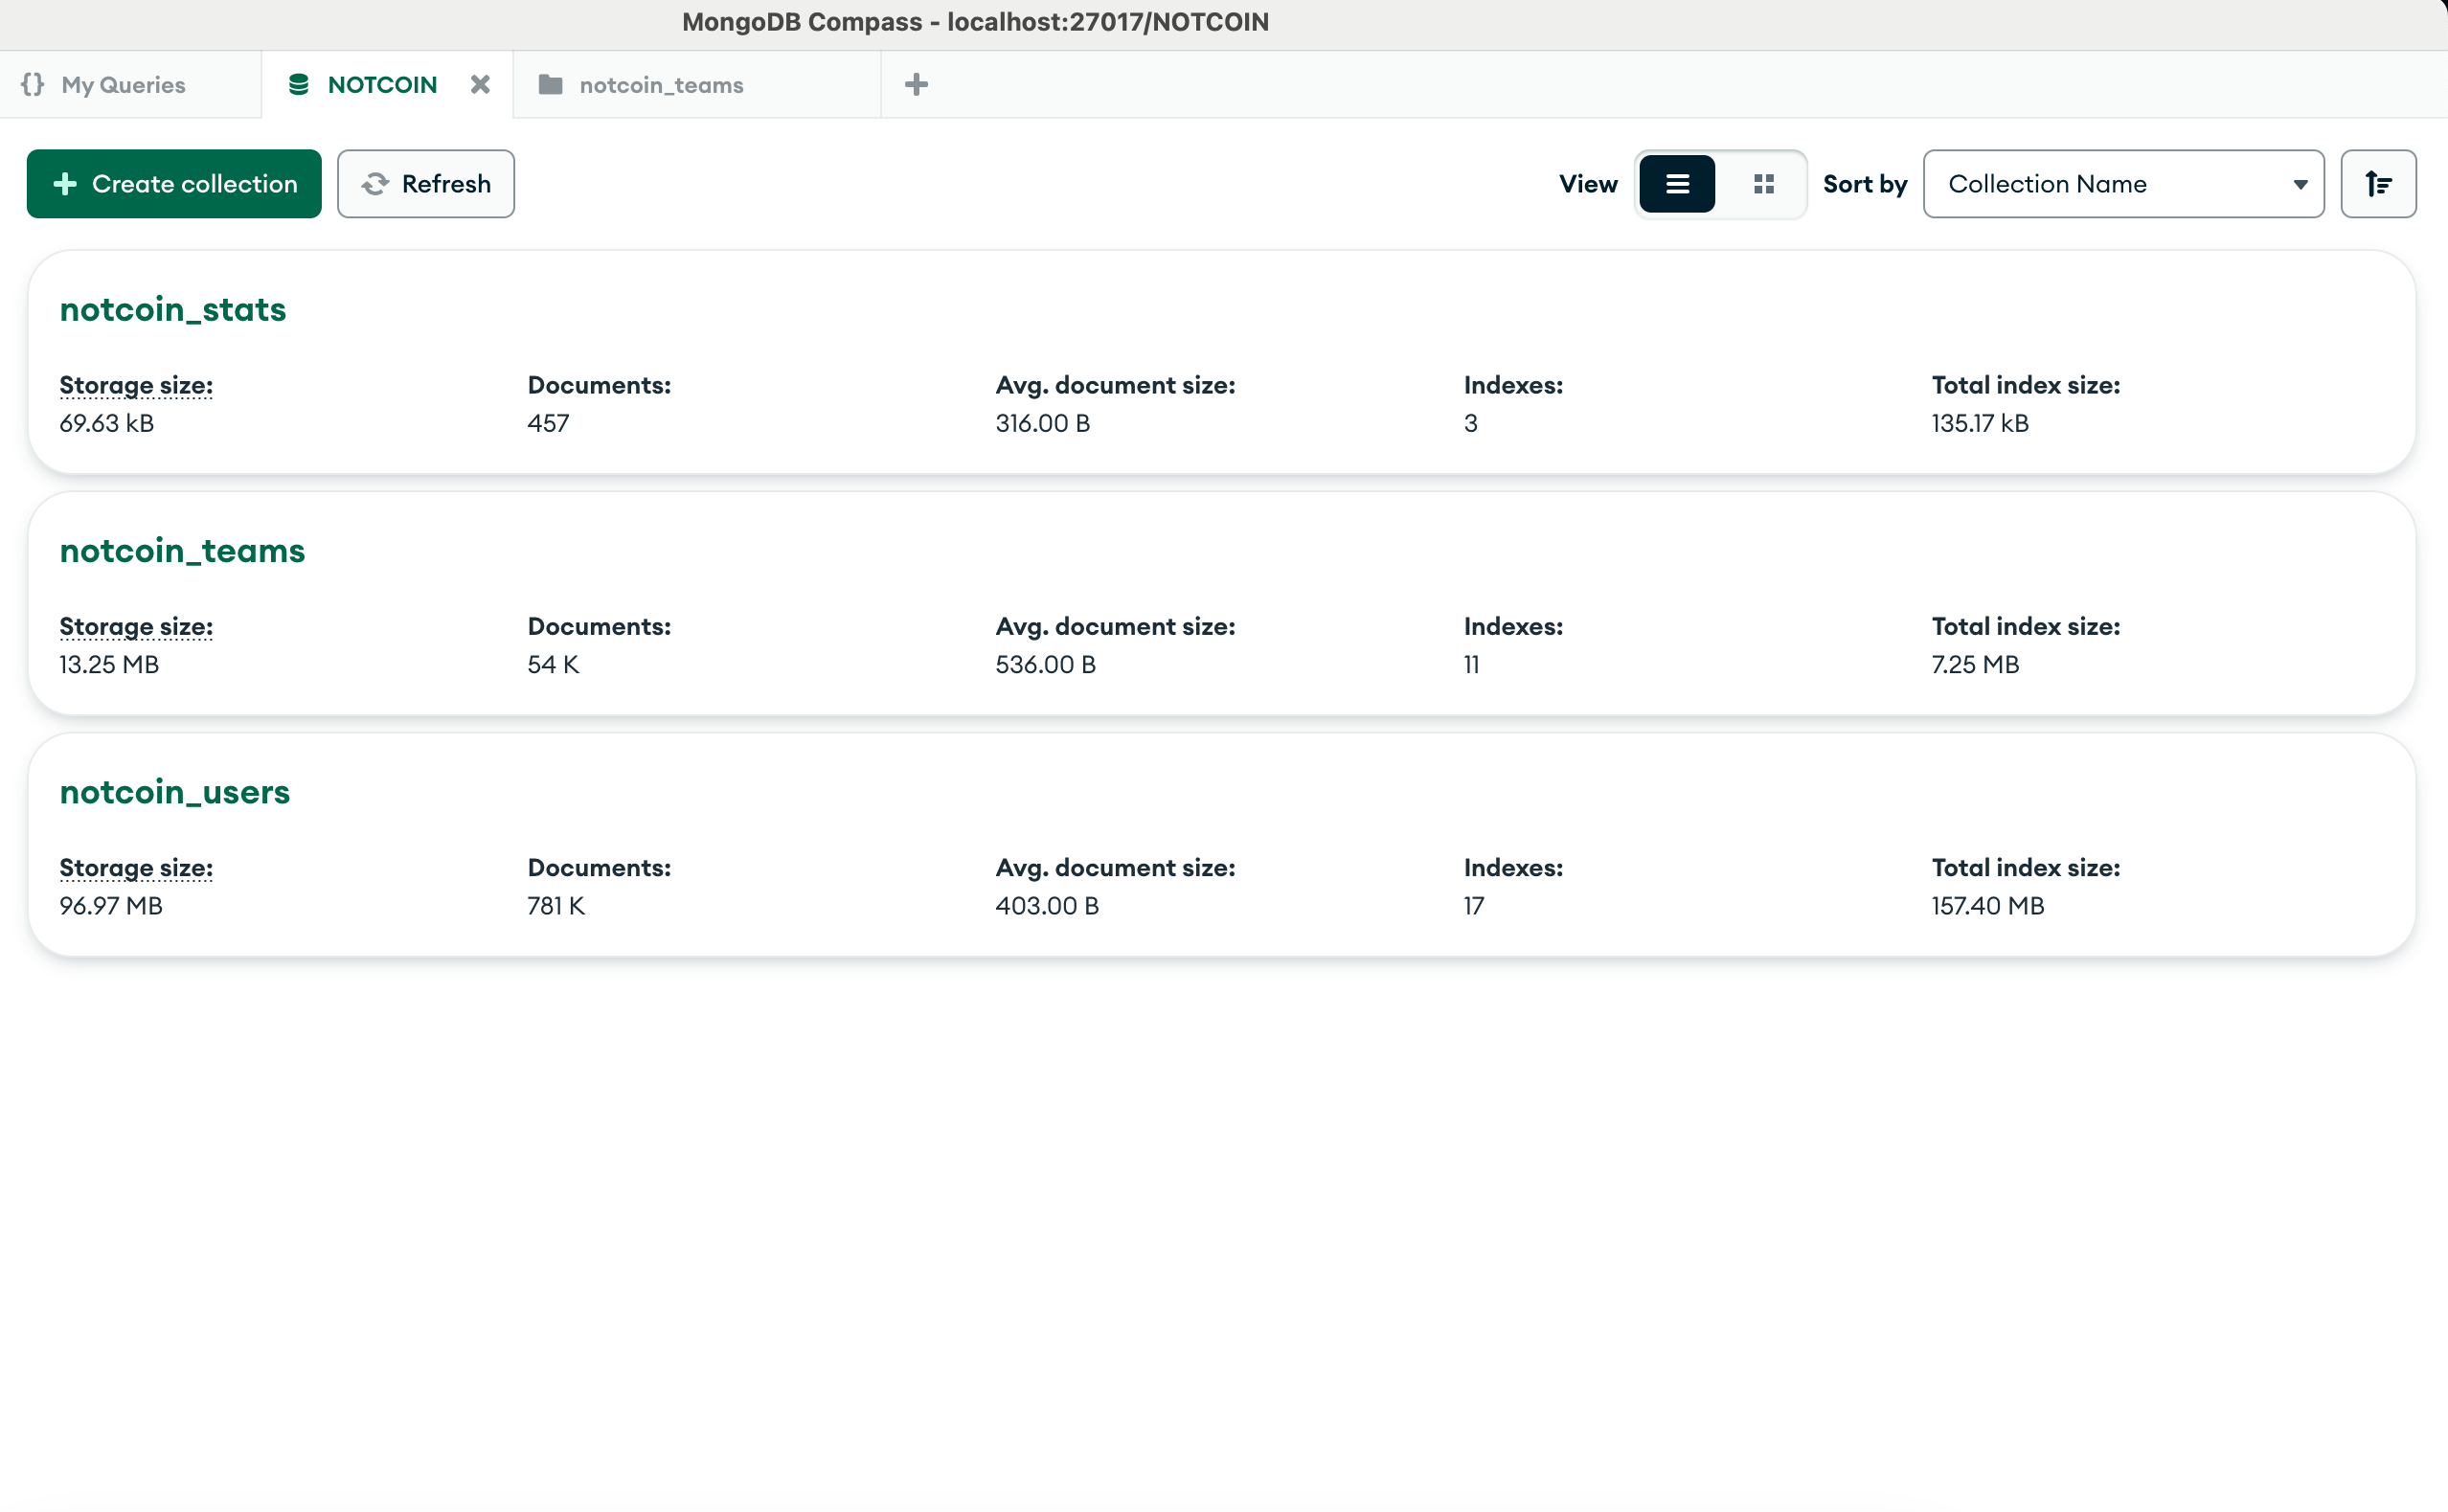Click the Sort by dropdown arrow
Screen dimensions: 2448x1512
tap(2300, 185)
